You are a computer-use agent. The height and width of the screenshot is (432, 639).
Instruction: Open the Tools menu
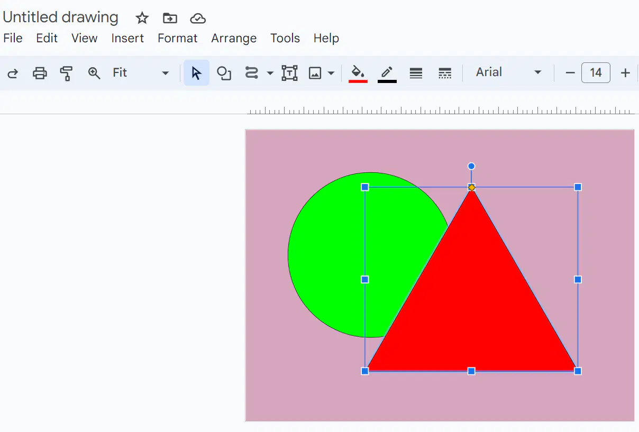point(285,38)
